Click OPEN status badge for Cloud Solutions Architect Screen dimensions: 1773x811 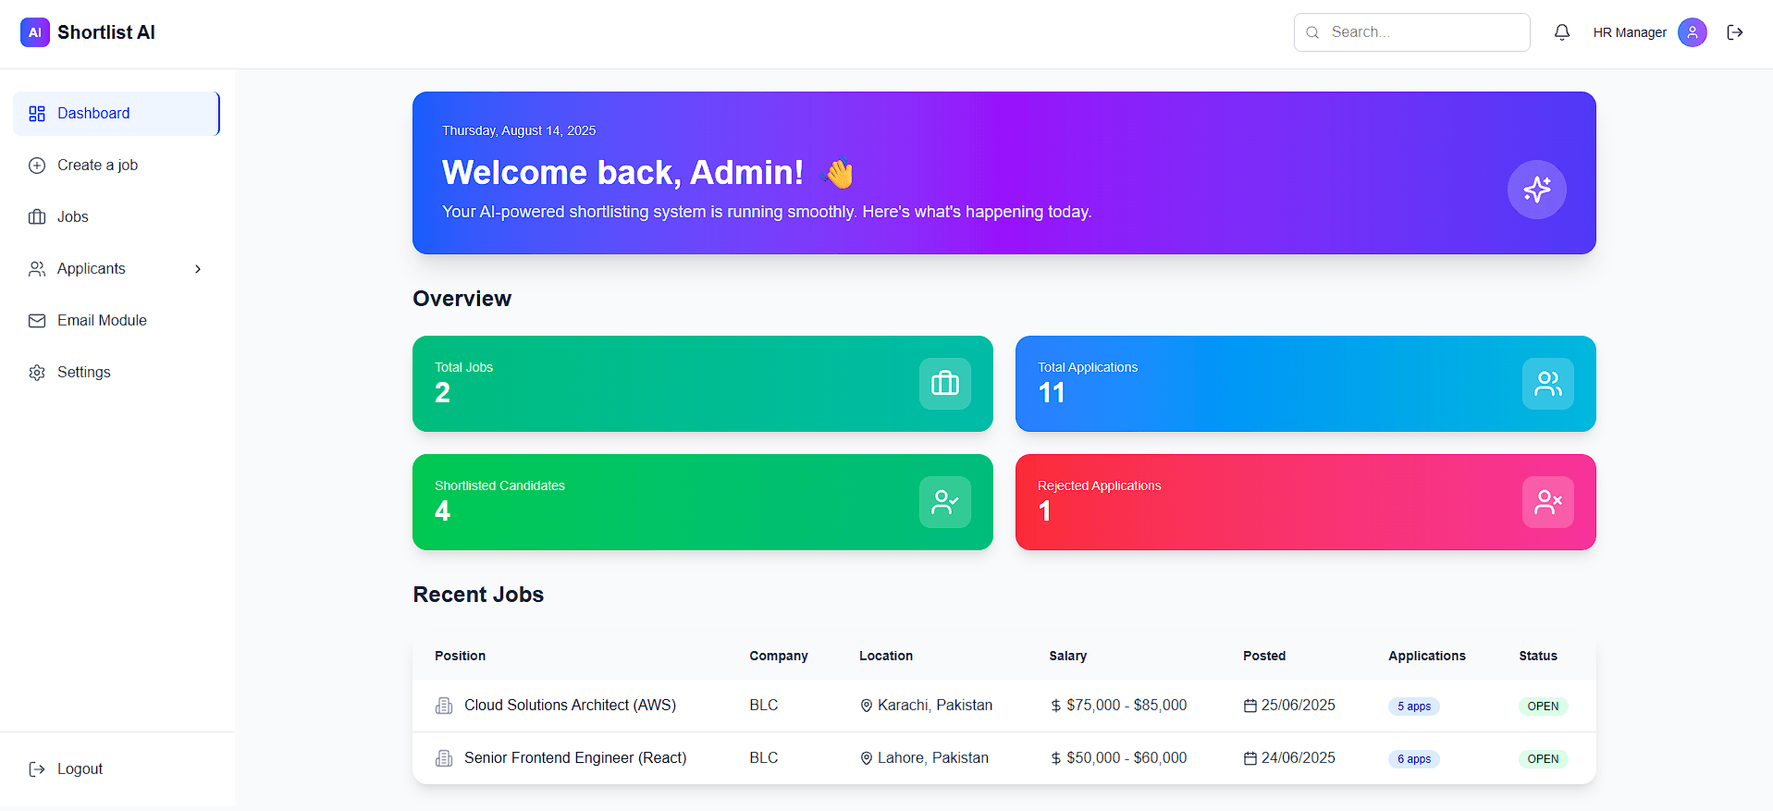(x=1543, y=707)
